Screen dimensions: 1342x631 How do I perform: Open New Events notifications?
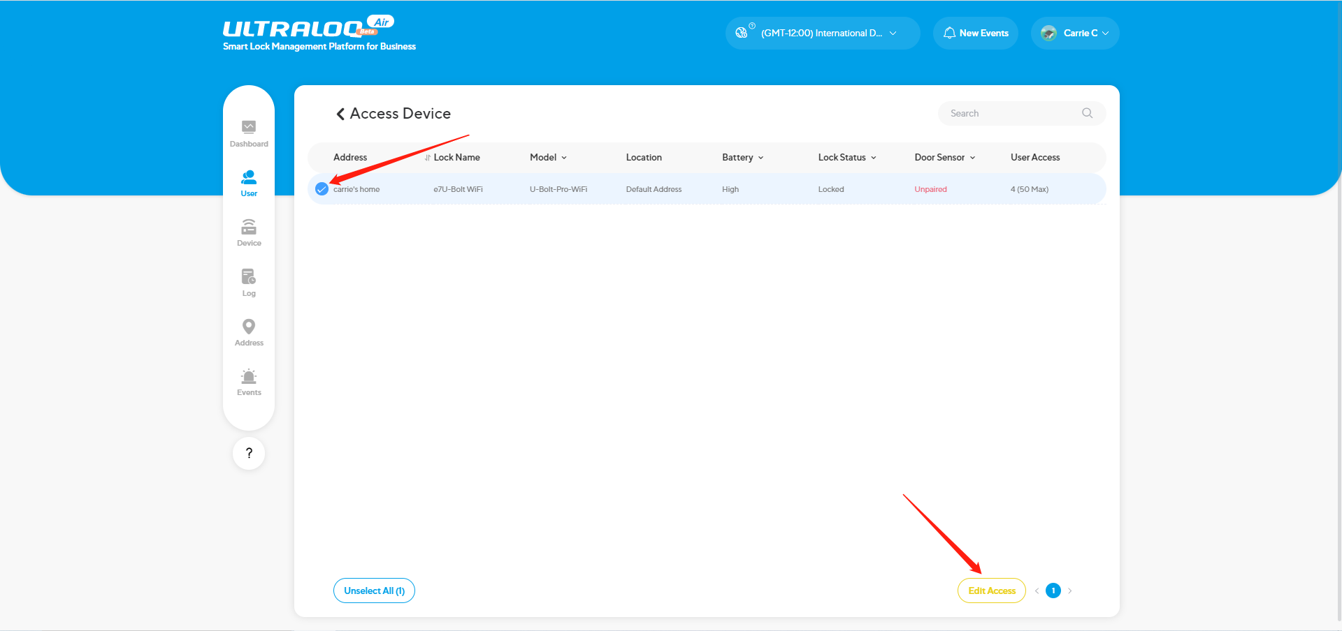coord(976,33)
